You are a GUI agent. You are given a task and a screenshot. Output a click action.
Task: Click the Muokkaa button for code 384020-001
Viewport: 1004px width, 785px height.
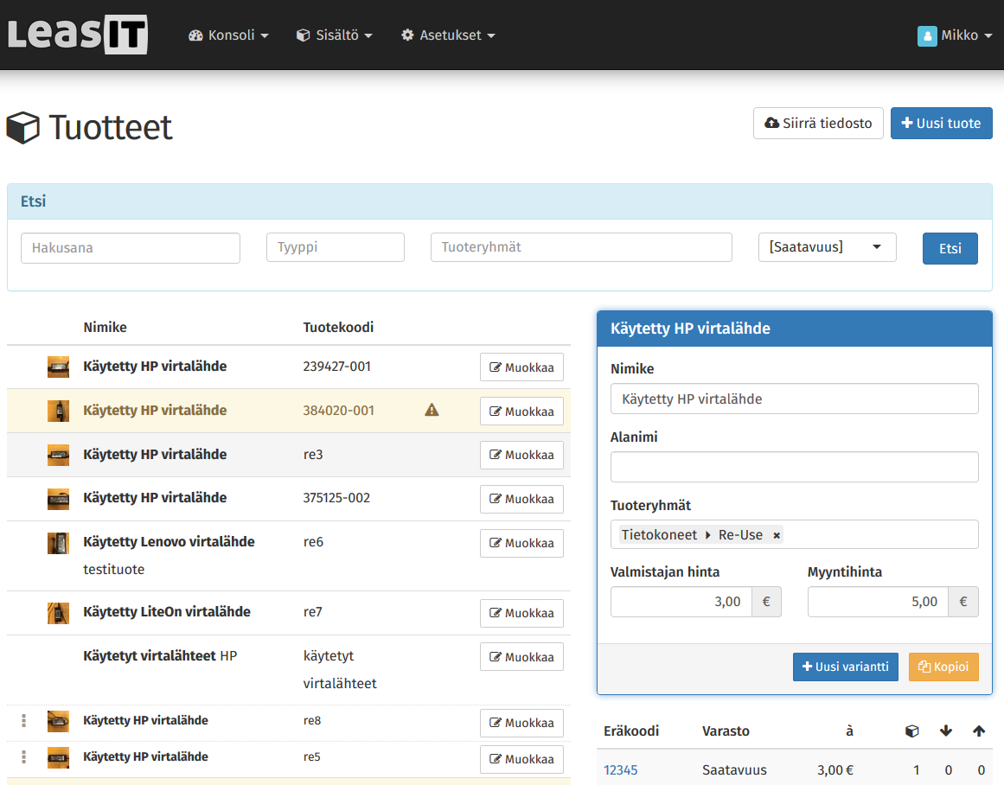click(521, 411)
